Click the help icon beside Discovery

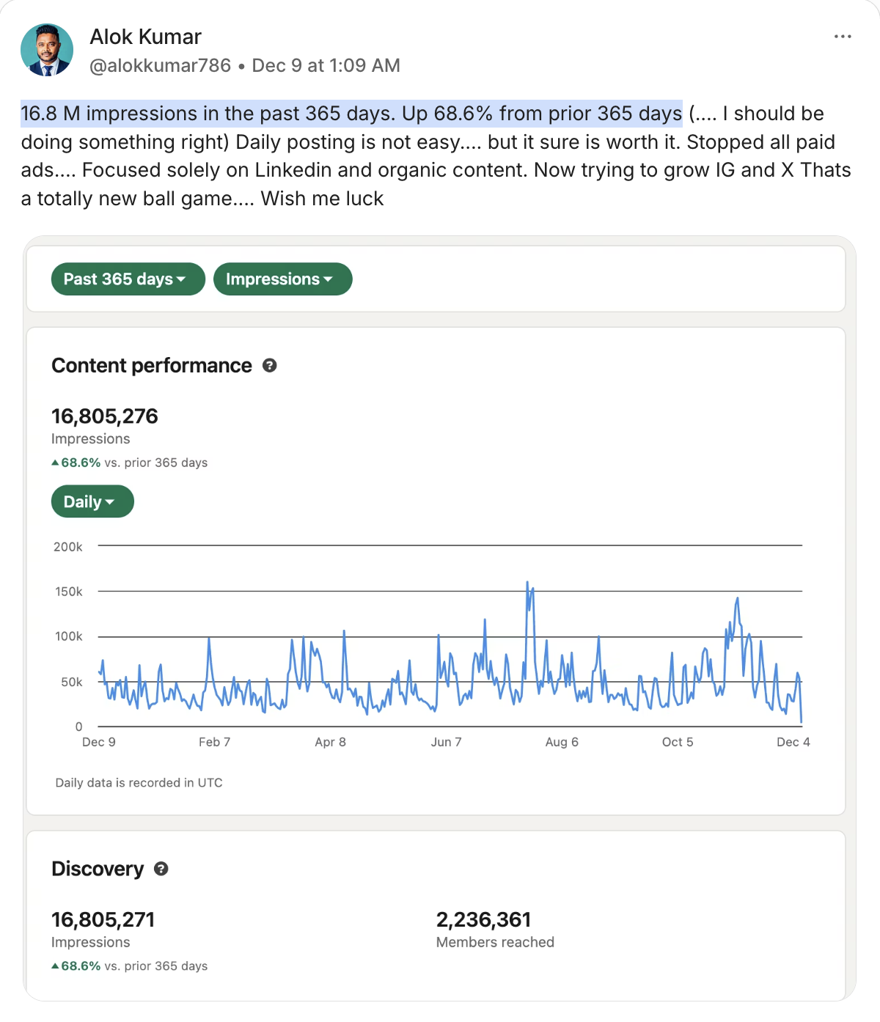161,869
